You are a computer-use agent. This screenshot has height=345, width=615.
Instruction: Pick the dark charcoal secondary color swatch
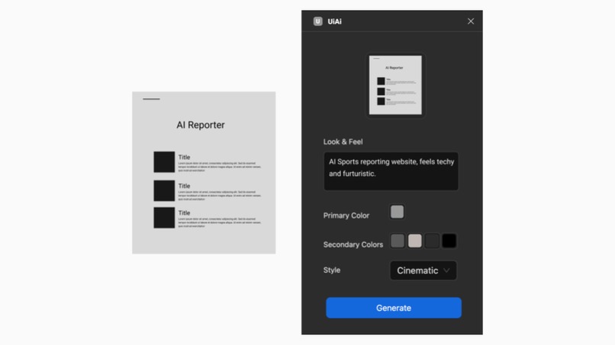(x=432, y=241)
